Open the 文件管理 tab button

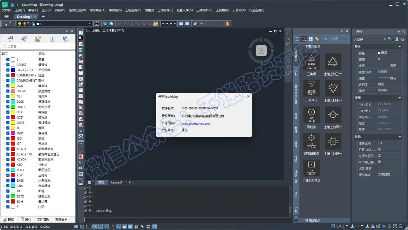pyautogui.click(x=43, y=219)
